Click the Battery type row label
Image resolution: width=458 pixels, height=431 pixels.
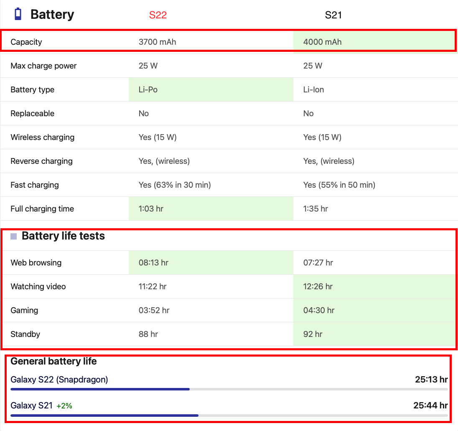33,90
